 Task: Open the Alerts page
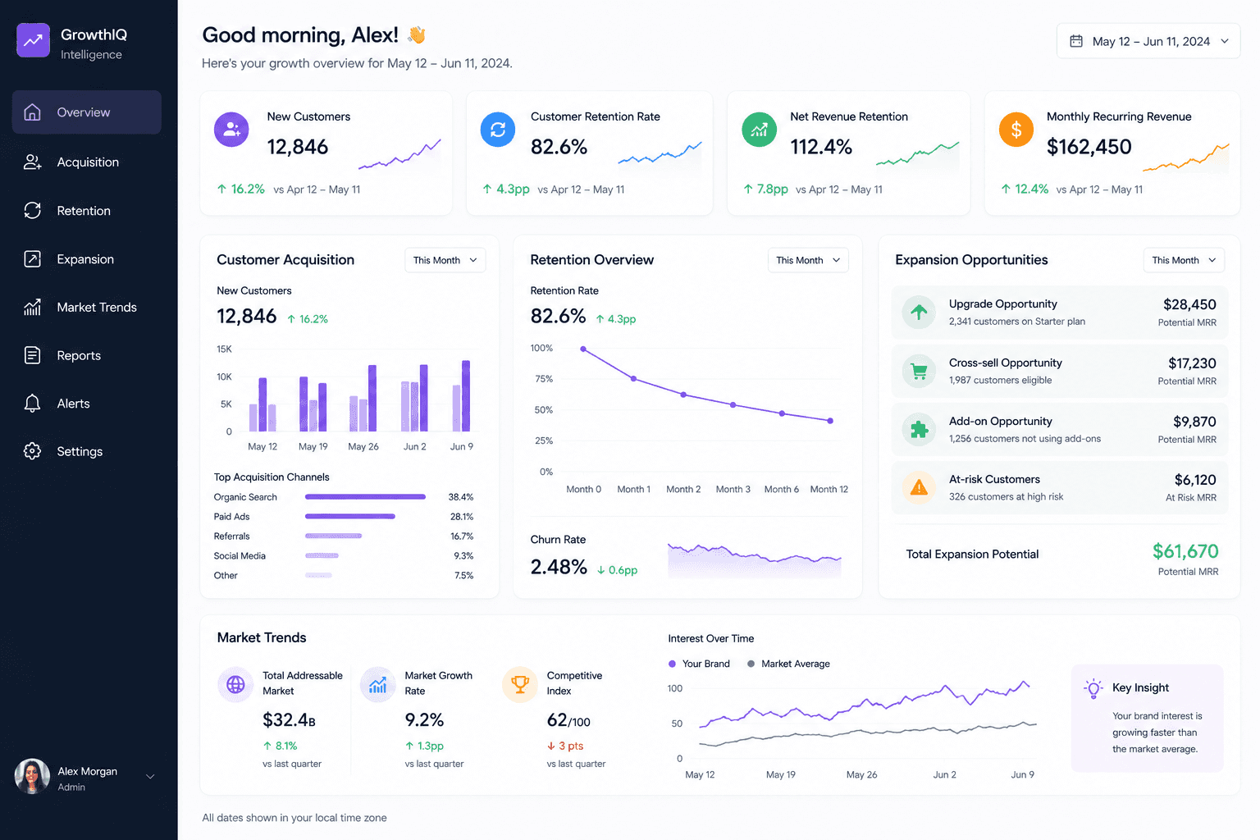coord(87,404)
